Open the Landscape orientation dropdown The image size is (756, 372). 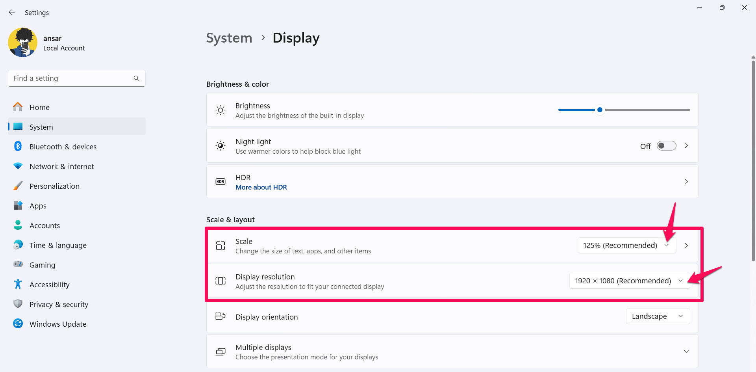coord(658,316)
